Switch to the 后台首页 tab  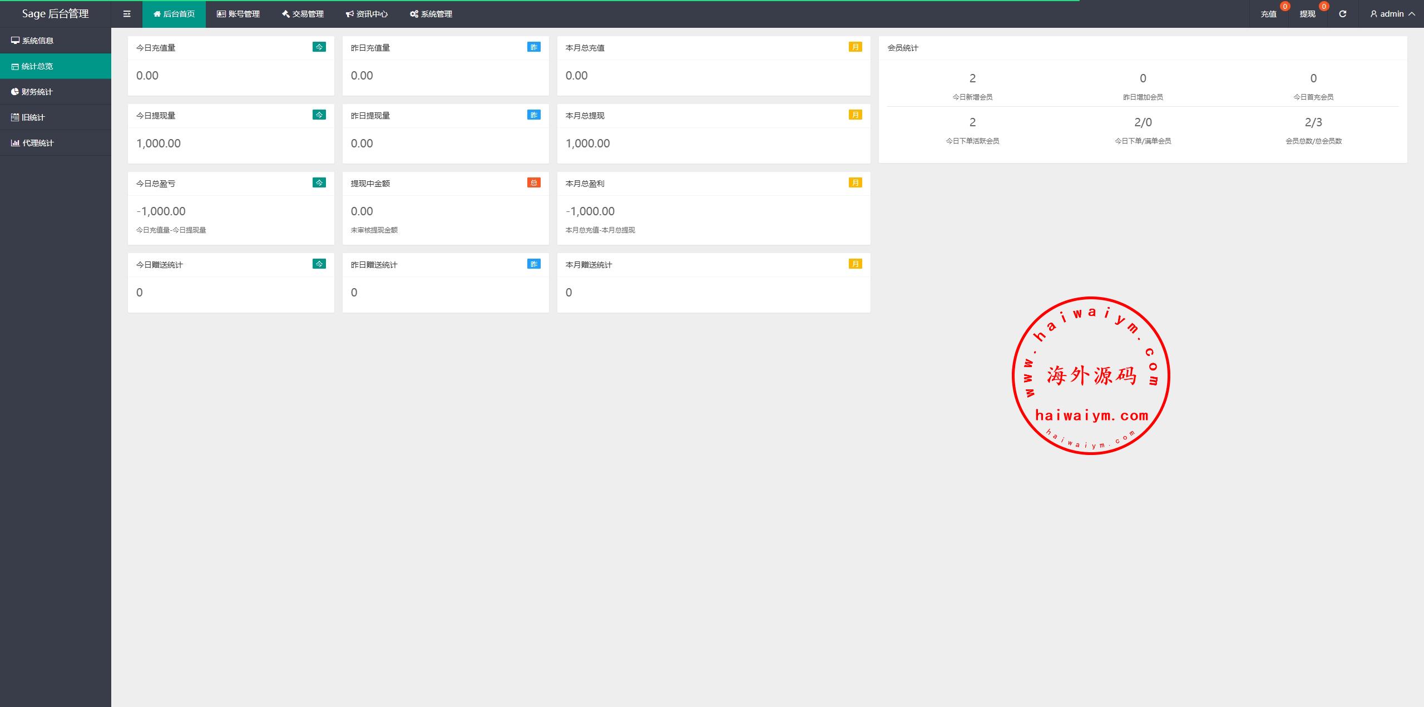pos(174,14)
